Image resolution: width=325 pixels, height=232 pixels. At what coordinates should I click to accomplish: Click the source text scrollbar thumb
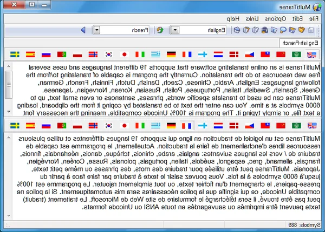pyautogui.click(x=9, y=85)
